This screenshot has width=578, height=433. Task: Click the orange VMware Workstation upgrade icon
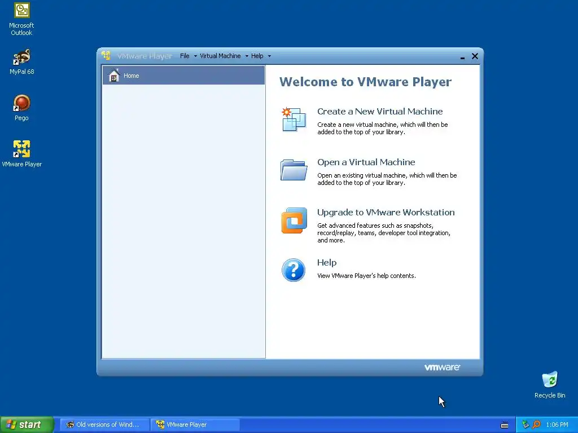pos(294,220)
